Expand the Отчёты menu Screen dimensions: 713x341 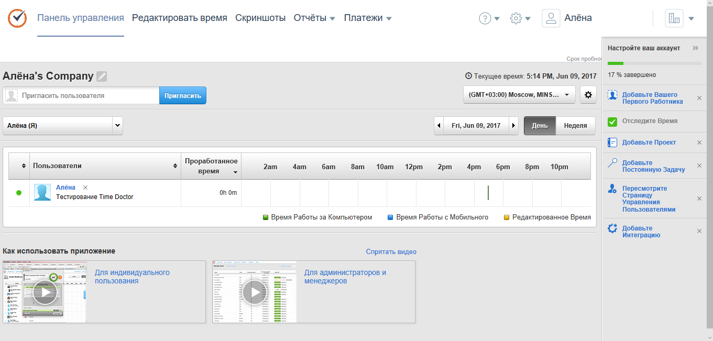[314, 18]
